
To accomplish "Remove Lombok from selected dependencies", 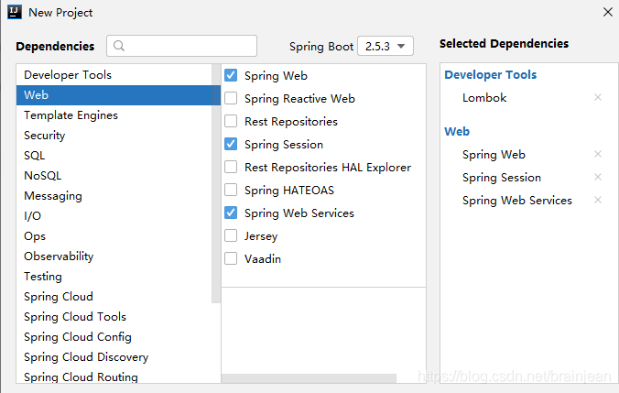I will click(598, 97).
